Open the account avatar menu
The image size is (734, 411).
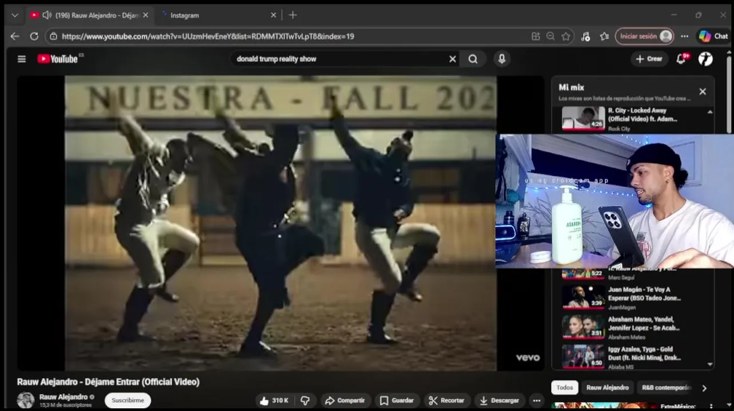click(x=705, y=59)
